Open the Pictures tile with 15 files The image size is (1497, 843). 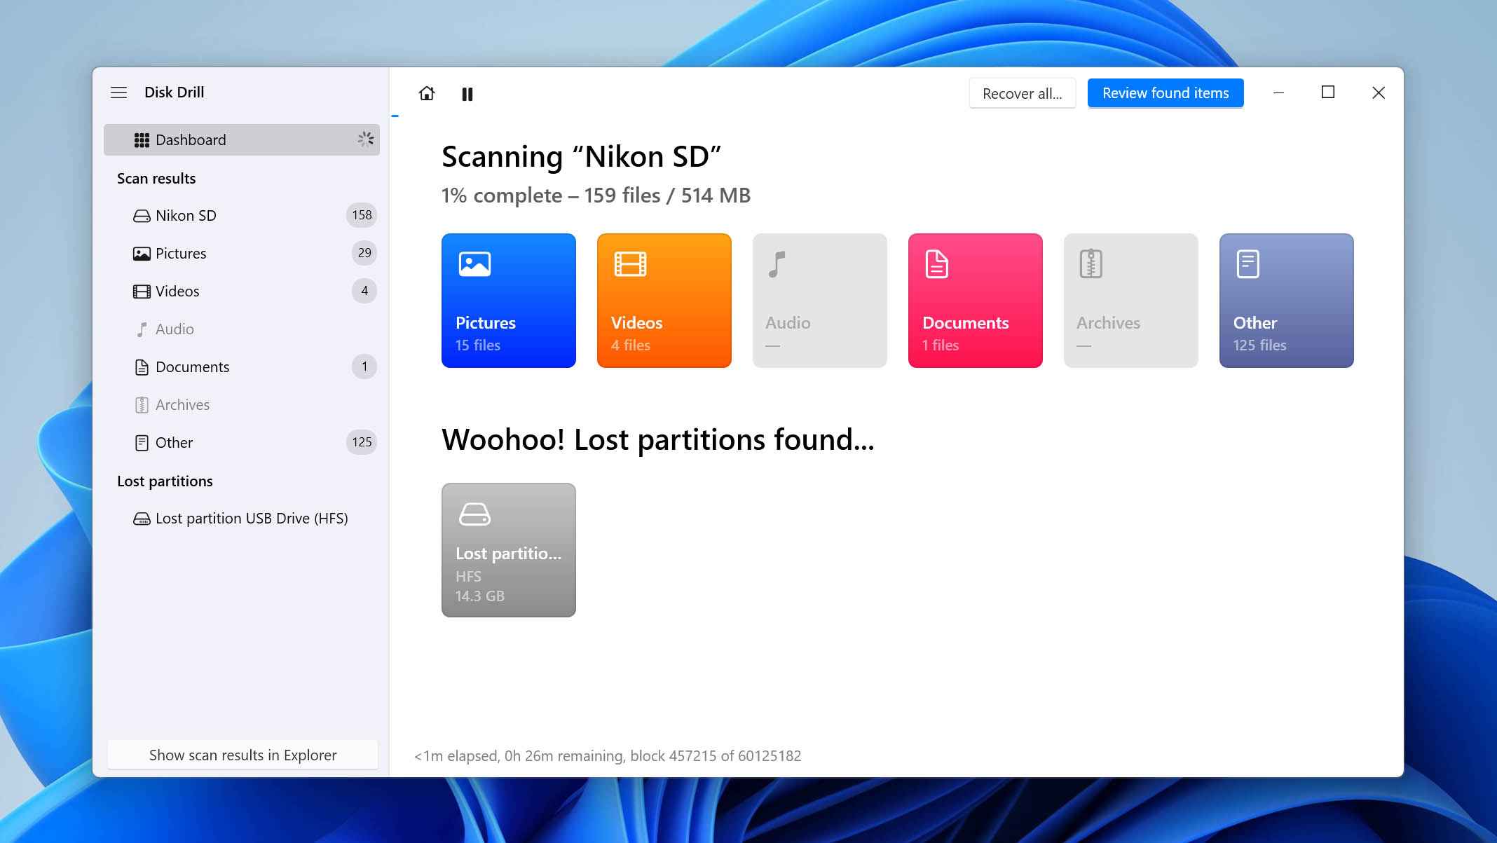click(508, 301)
